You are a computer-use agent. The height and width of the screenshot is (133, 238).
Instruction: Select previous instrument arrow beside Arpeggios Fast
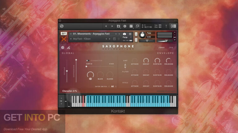click(116, 34)
